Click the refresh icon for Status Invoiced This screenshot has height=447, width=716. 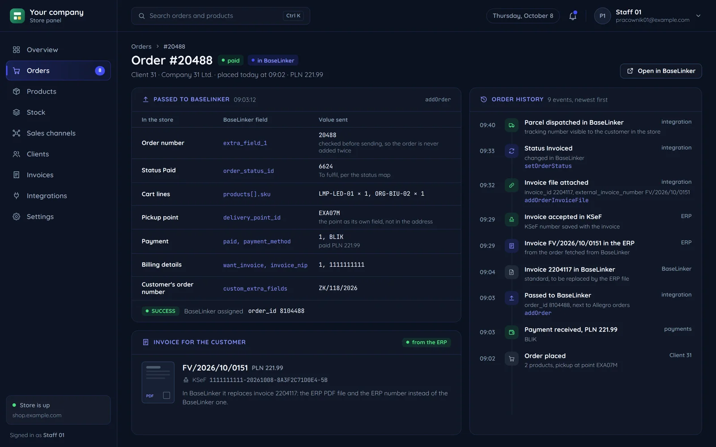click(x=511, y=151)
